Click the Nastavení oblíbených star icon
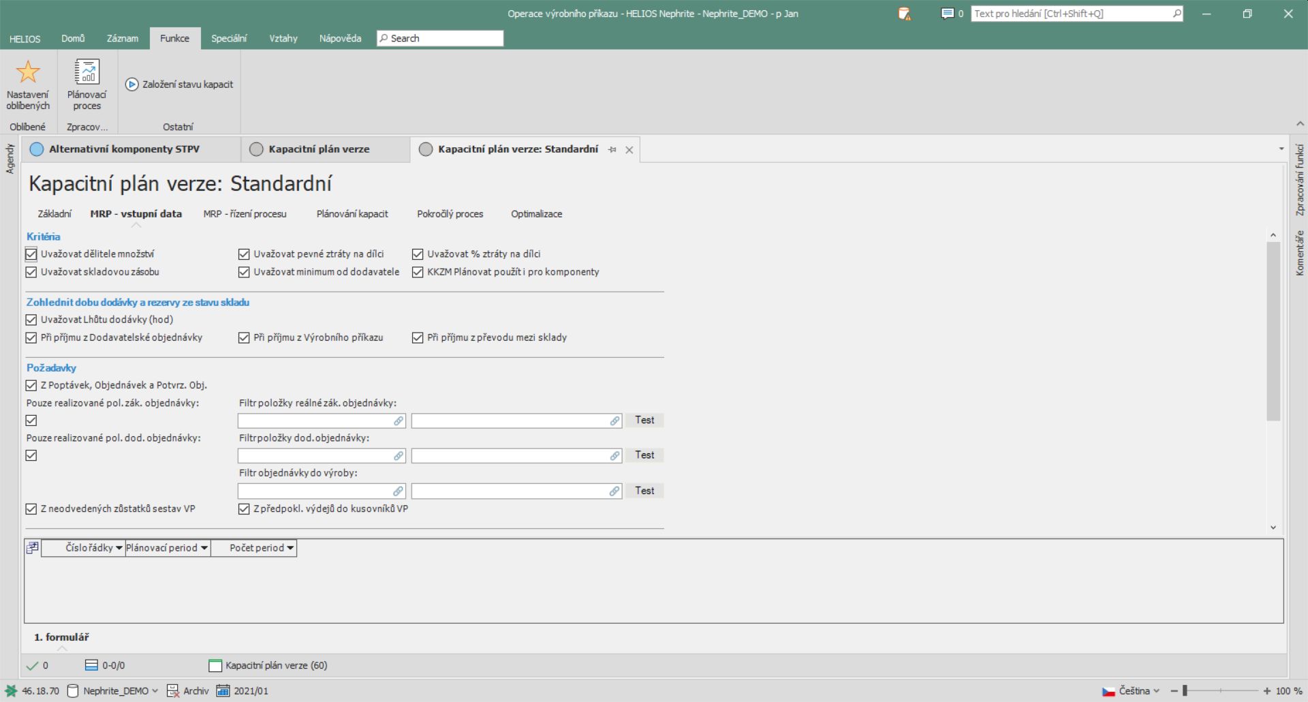 click(x=28, y=72)
